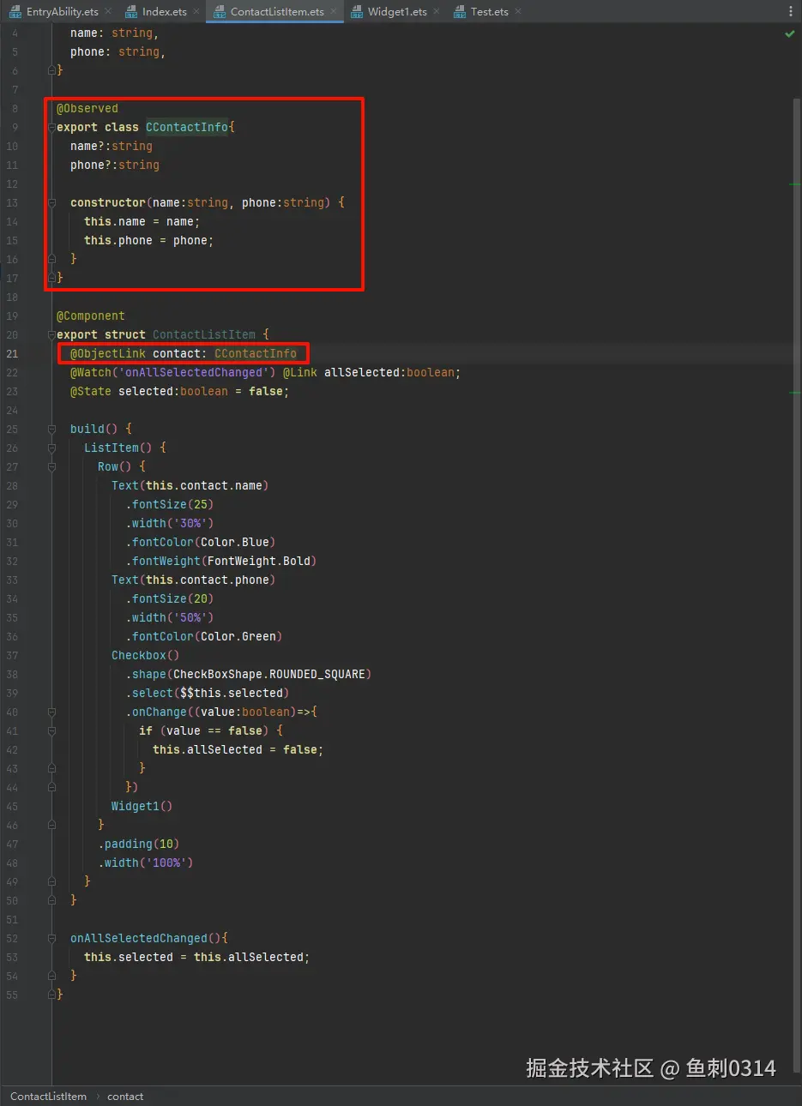Collapse the if-block fold marker on line 41
Viewport: 802px width, 1106px height.
click(x=51, y=730)
